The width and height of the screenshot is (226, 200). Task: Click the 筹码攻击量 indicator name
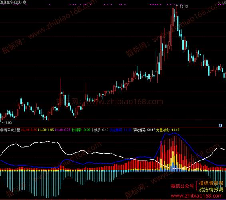coord(12,130)
